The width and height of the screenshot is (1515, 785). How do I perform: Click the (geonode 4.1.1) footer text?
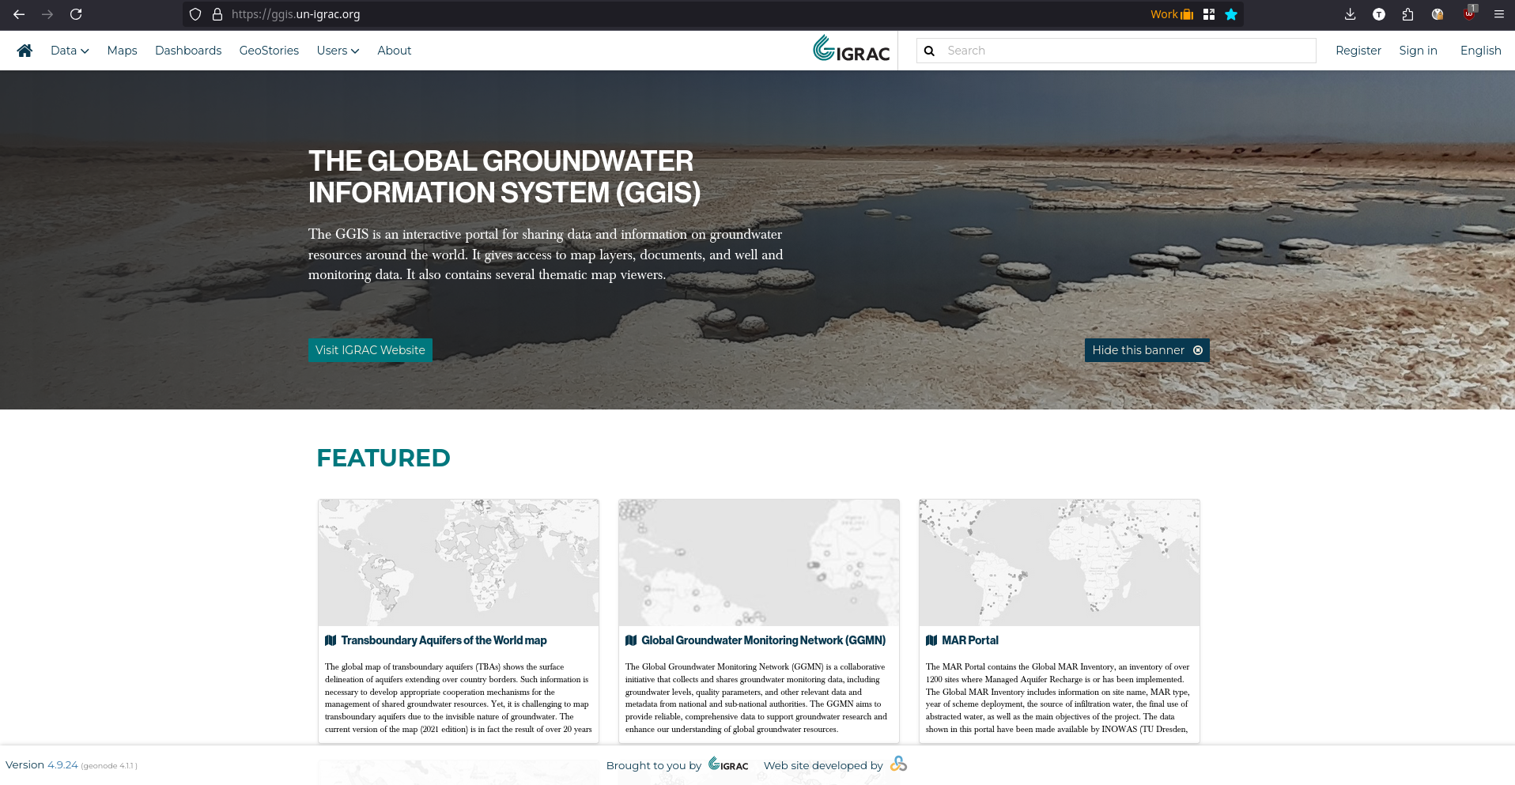pos(109,766)
